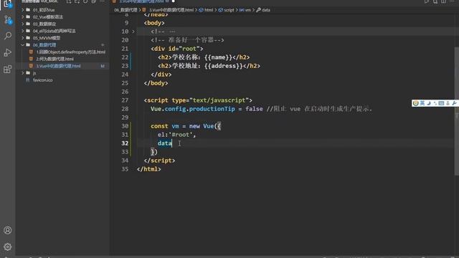The height and width of the screenshot is (258, 459).
Task: Click the 3.Vue中的数据代理.html breadcrumb
Action: (171, 10)
